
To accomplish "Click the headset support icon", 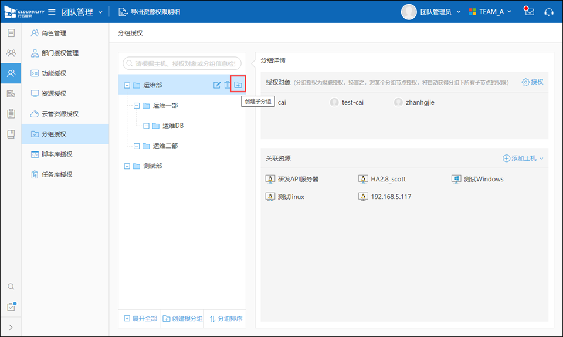I will [x=548, y=12].
